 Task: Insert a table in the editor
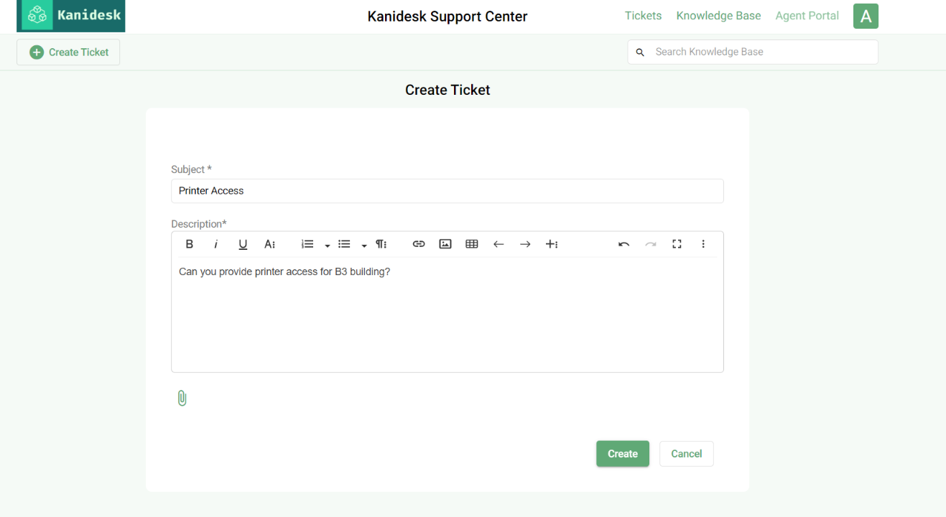[471, 244]
